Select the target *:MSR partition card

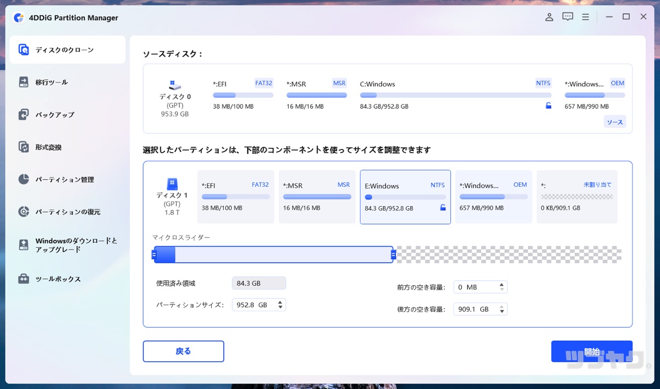[317, 197]
